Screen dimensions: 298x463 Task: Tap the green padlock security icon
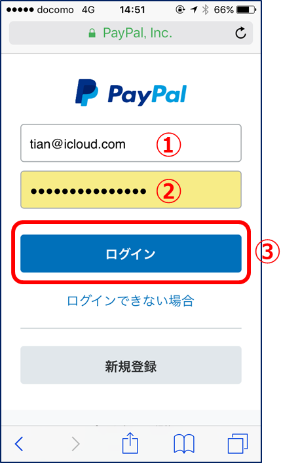click(92, 33)
